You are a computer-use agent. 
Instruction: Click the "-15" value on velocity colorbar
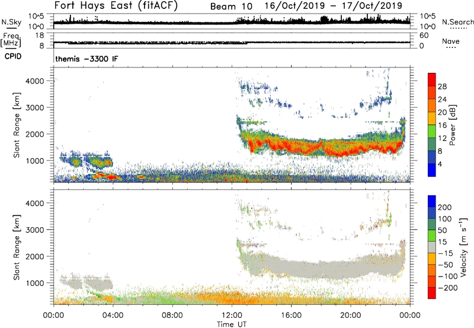click(x=446, y=253)
